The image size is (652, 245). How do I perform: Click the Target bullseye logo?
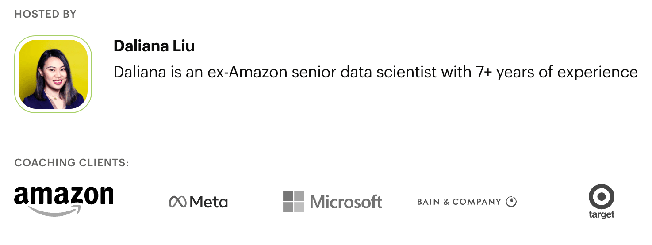coord(602,196)
